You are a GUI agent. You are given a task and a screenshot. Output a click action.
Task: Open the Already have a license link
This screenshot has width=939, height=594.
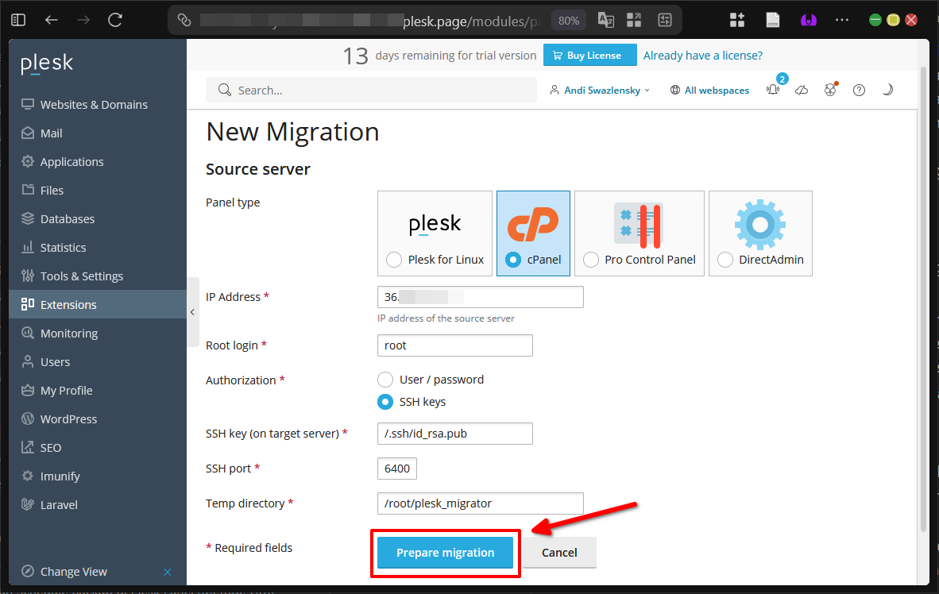pyautogui.click(x=702, y=56)
